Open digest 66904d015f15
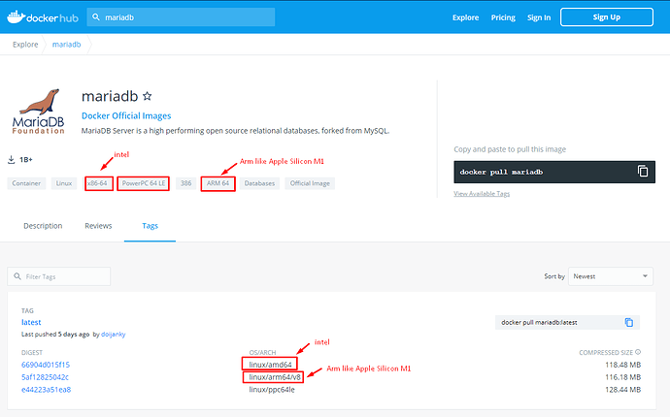Viewport: 670px width, 417px height. click(x=46, y=365)
